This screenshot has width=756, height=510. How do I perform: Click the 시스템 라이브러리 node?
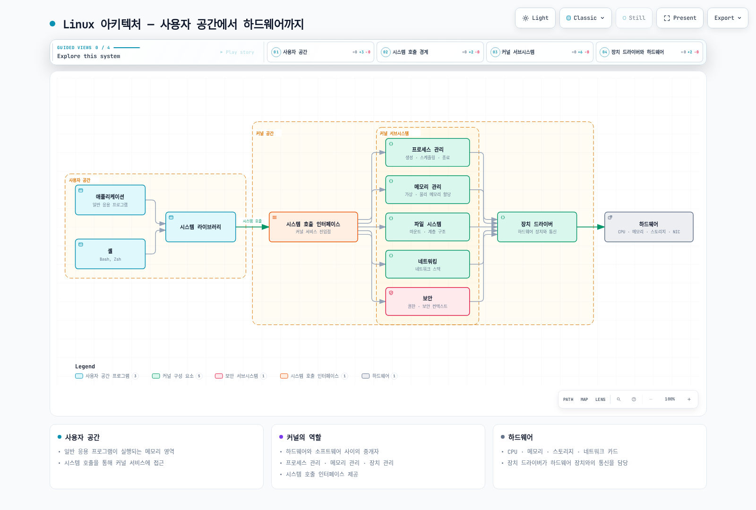click(200, 227)
